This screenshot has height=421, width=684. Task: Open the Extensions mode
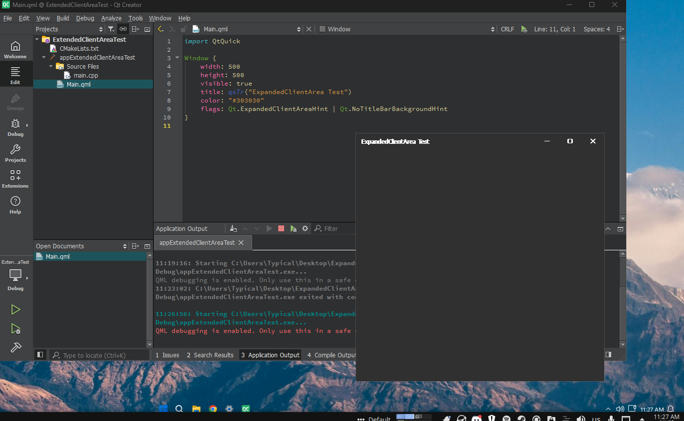click(x=15, y=179)
